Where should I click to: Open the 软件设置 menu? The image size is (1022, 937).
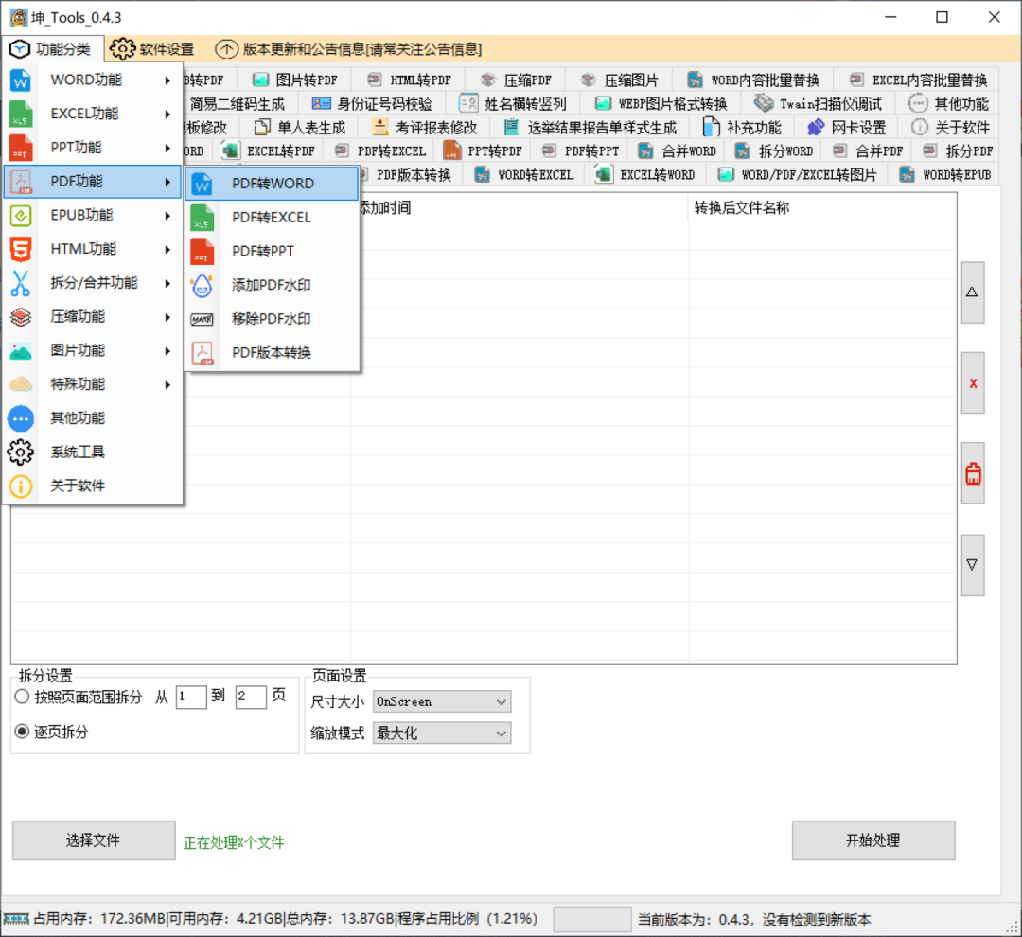[x=152, y=49]
